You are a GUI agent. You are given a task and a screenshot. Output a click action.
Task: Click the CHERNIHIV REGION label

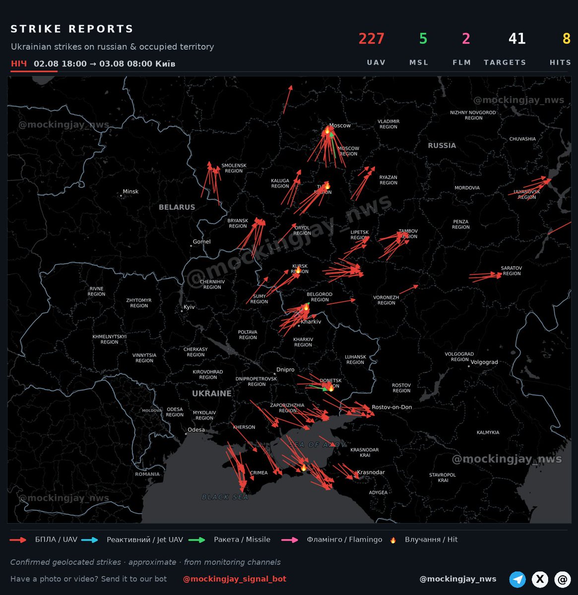(212, 285)
